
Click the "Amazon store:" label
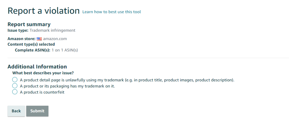coord(21,39)
